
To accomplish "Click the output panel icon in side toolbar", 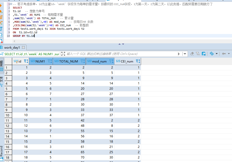I will pyautogui.click(x=1, y=35).
